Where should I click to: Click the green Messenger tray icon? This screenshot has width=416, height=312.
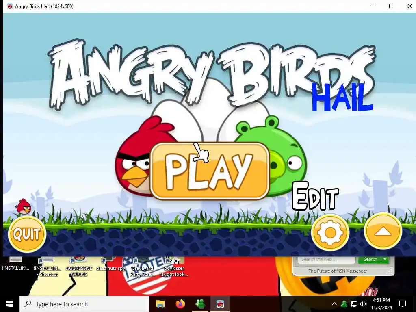click(344, 304)
